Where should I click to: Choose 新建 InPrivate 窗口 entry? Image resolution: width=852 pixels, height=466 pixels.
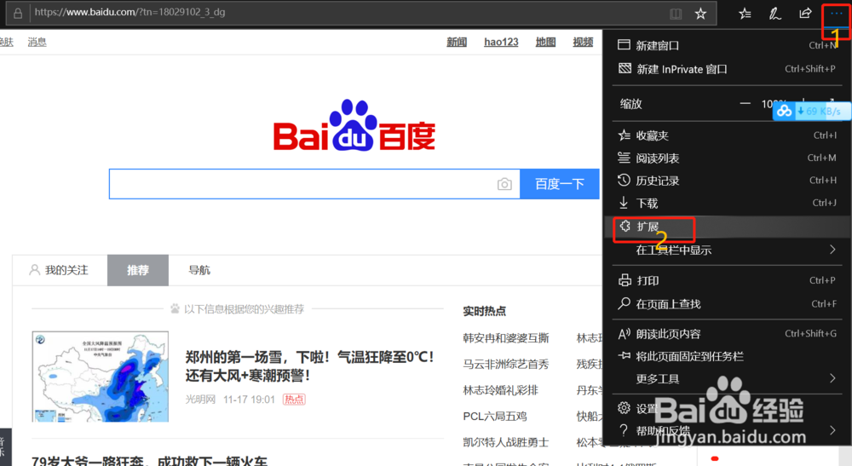click(x=728, y=69)
